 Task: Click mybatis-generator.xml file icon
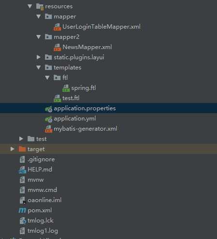pos(48,129)
